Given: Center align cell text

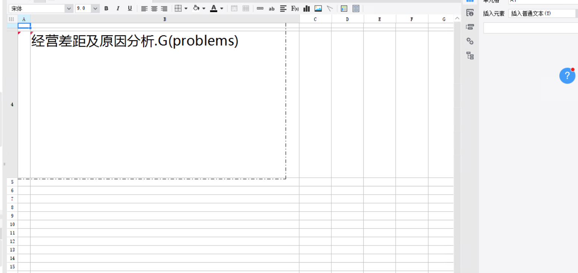Looking at the screenshot, I should pos(154,9).
